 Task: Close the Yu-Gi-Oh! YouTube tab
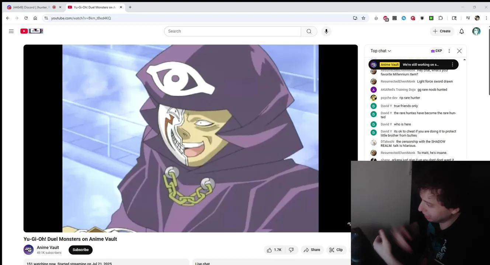[x=120, y=7]
